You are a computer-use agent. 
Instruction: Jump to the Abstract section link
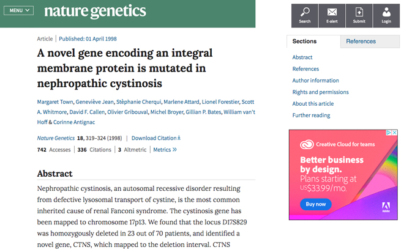tap(302, 57)
